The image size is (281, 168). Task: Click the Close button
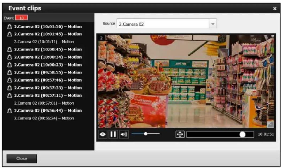[22, 158]
